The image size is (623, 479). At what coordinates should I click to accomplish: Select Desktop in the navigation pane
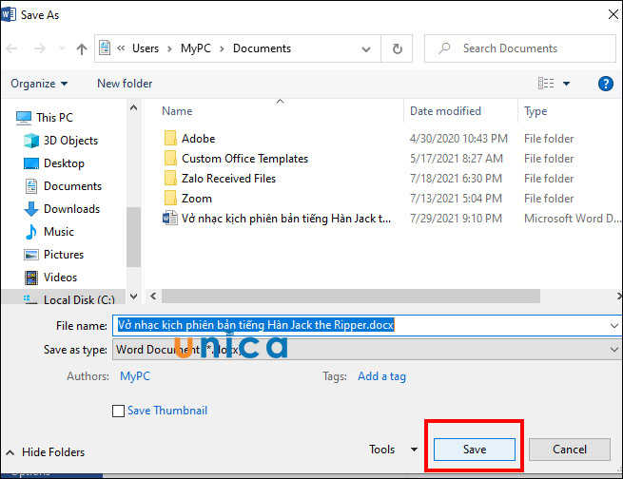coord(54,163)
